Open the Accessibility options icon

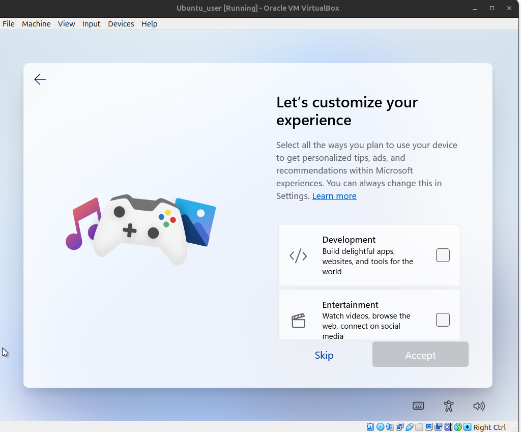tap(449, 406)
